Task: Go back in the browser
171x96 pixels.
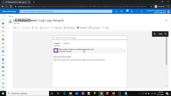Action: (3, 6)
